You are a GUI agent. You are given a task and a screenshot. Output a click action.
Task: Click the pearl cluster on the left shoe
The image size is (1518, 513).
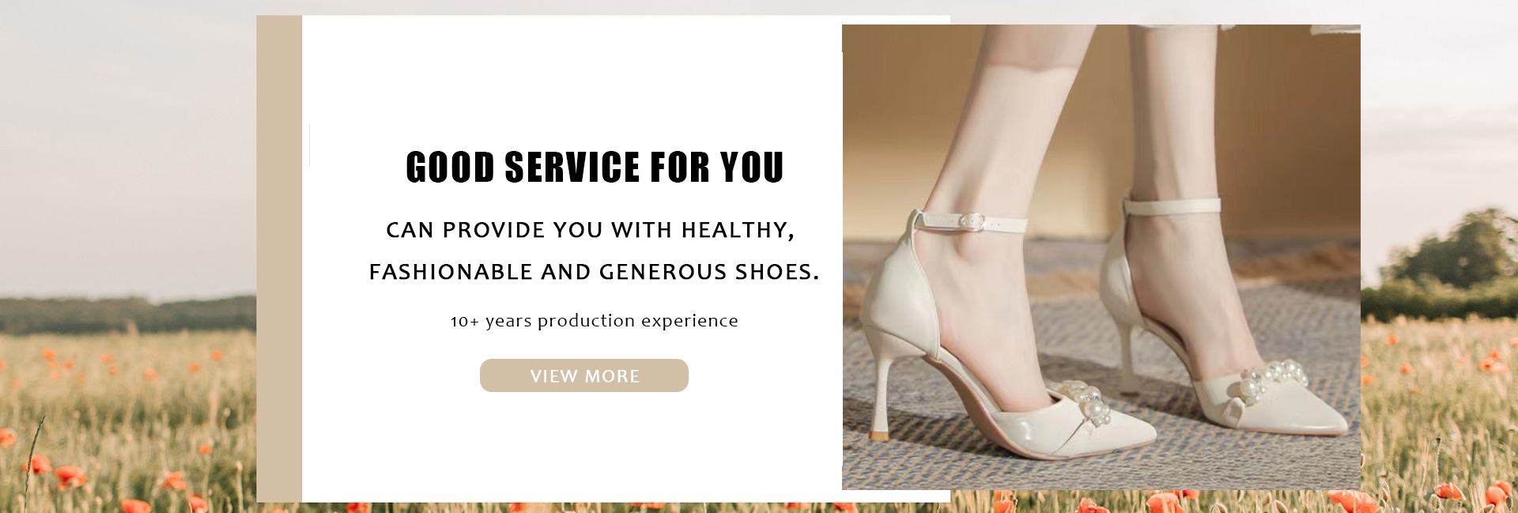coord(1071,406)
